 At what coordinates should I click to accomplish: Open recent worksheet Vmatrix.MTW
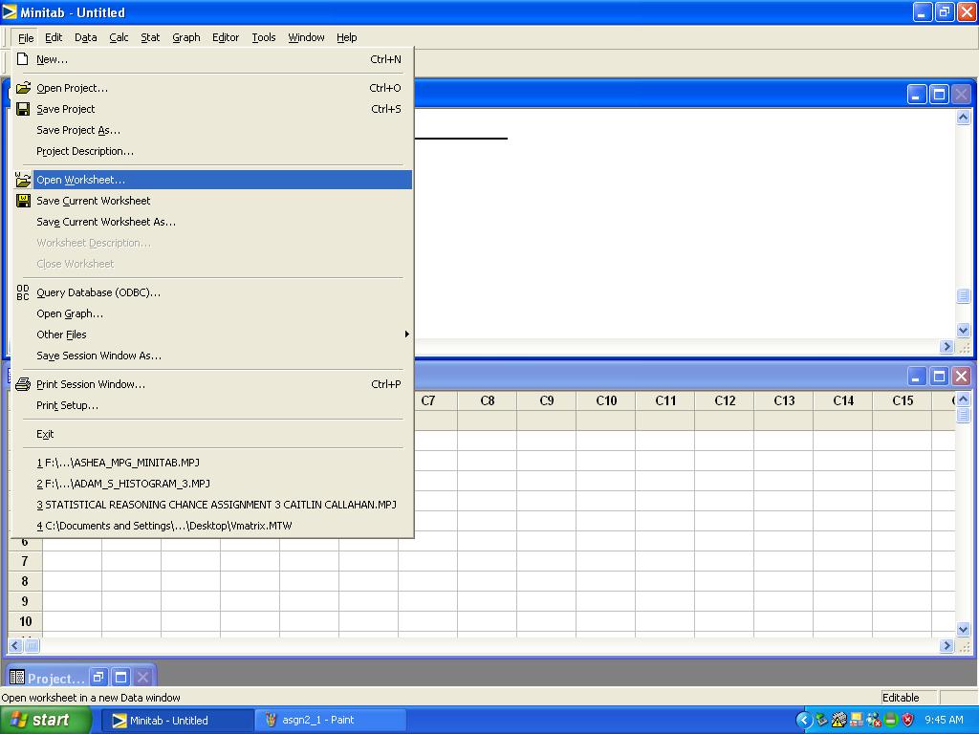[164, 526]
